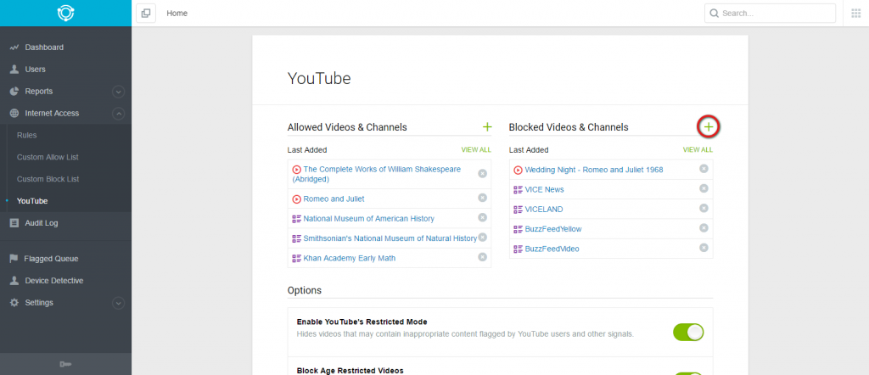Click the video icon beside Wedding Night entry
Image resolution: width=869 pixels, height=375 pixels.
pyautogui.click(x=519, y=170)
